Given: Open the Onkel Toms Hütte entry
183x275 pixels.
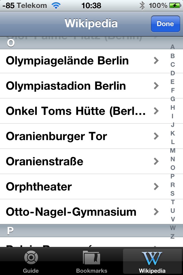Looking at the screenshot, I should [76, 111].
